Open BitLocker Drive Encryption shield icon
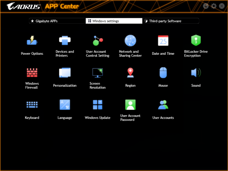The height and width of the screenshot is (171, 228). (196, 40)
